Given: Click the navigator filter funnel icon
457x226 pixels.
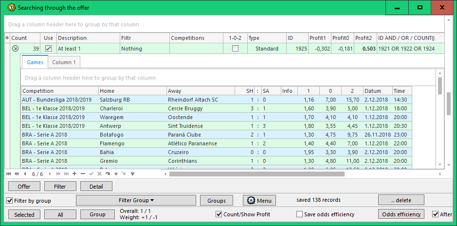Looking at the screenshot, I should (132, 174).
